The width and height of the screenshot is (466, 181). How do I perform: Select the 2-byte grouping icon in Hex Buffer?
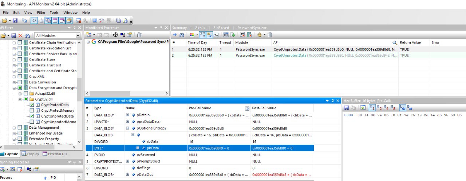coord(378,108)
